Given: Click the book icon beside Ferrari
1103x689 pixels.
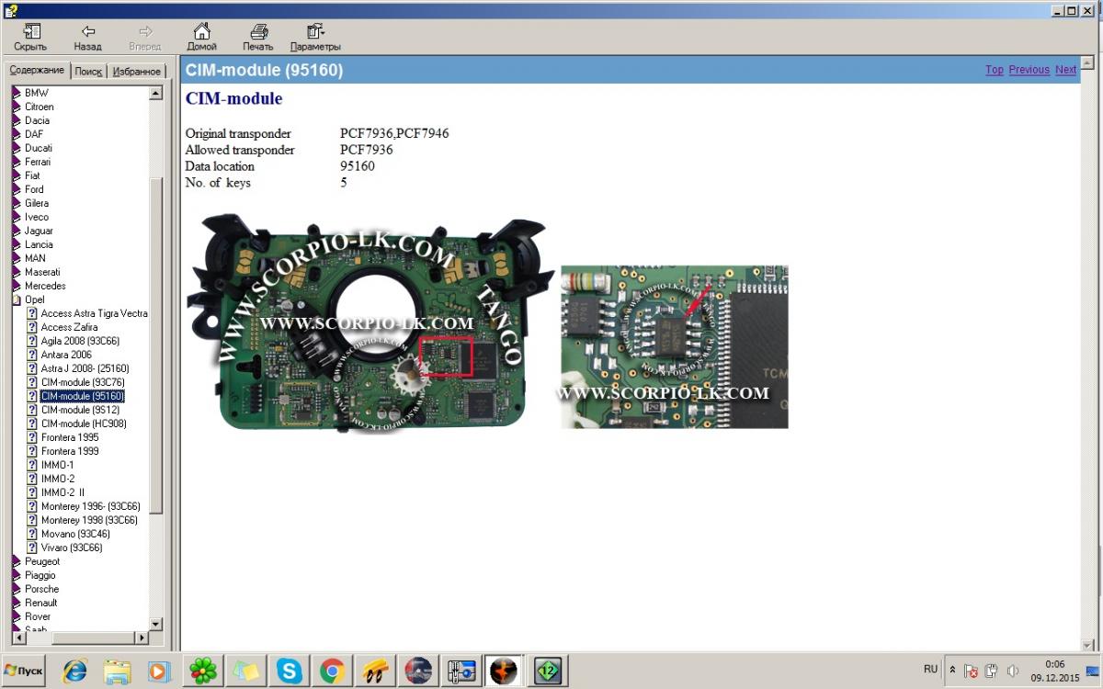Looking at the screenshot, I should click(x=17, y=162).
